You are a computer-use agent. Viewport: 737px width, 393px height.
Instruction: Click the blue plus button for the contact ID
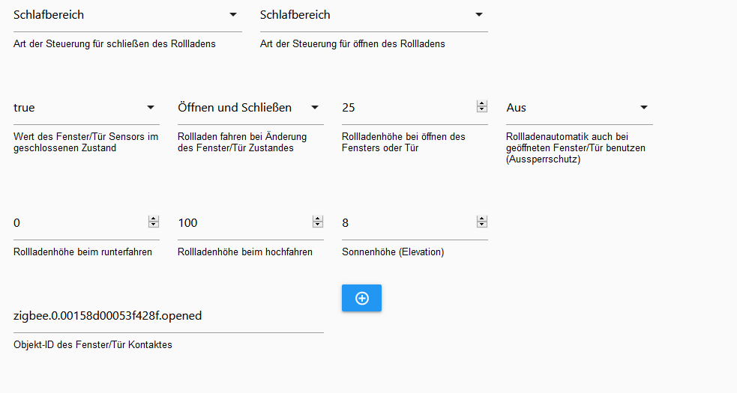pos(361,298)
